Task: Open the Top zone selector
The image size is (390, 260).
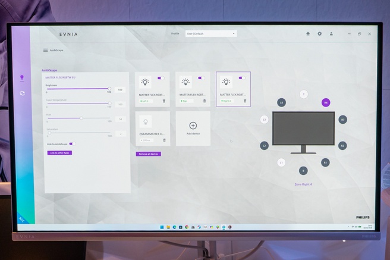Action: pyautogui.click(x=187, y=101)
